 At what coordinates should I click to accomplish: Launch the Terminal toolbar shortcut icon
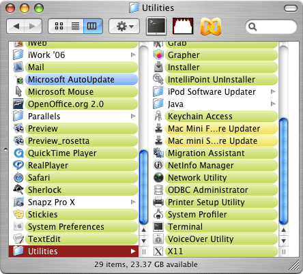coord(156,26)
